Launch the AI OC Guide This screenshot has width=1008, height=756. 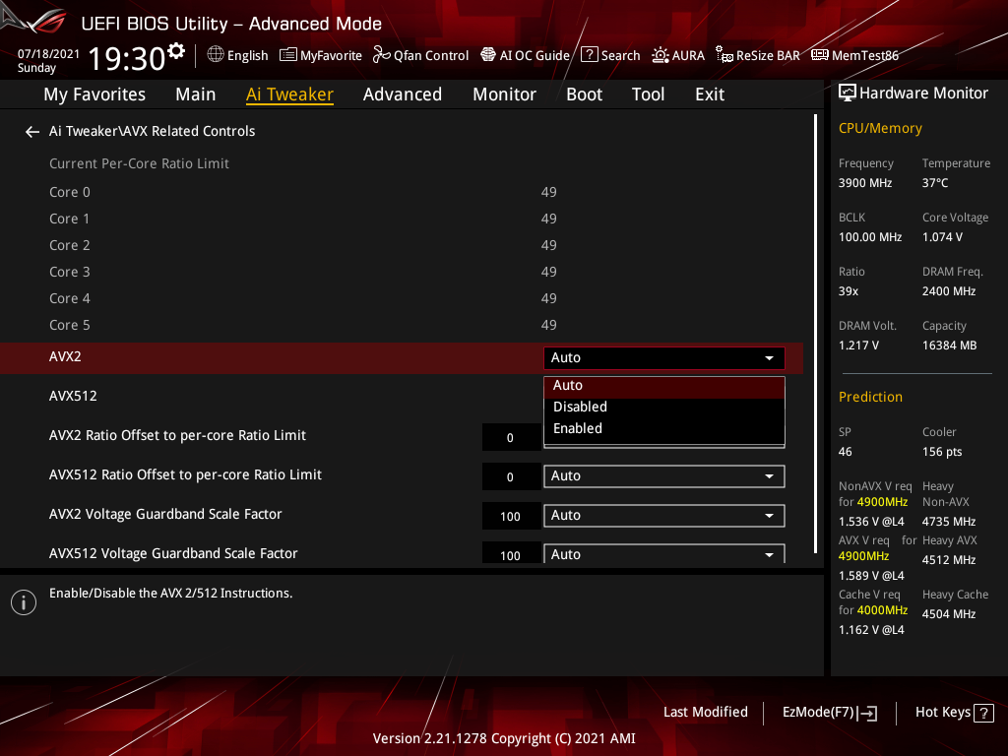[525, 55]
